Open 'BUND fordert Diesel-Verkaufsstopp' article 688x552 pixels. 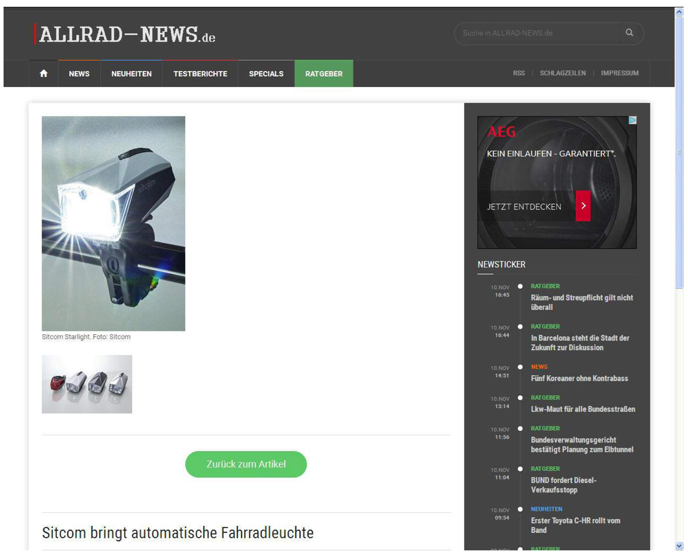(563, 485)
